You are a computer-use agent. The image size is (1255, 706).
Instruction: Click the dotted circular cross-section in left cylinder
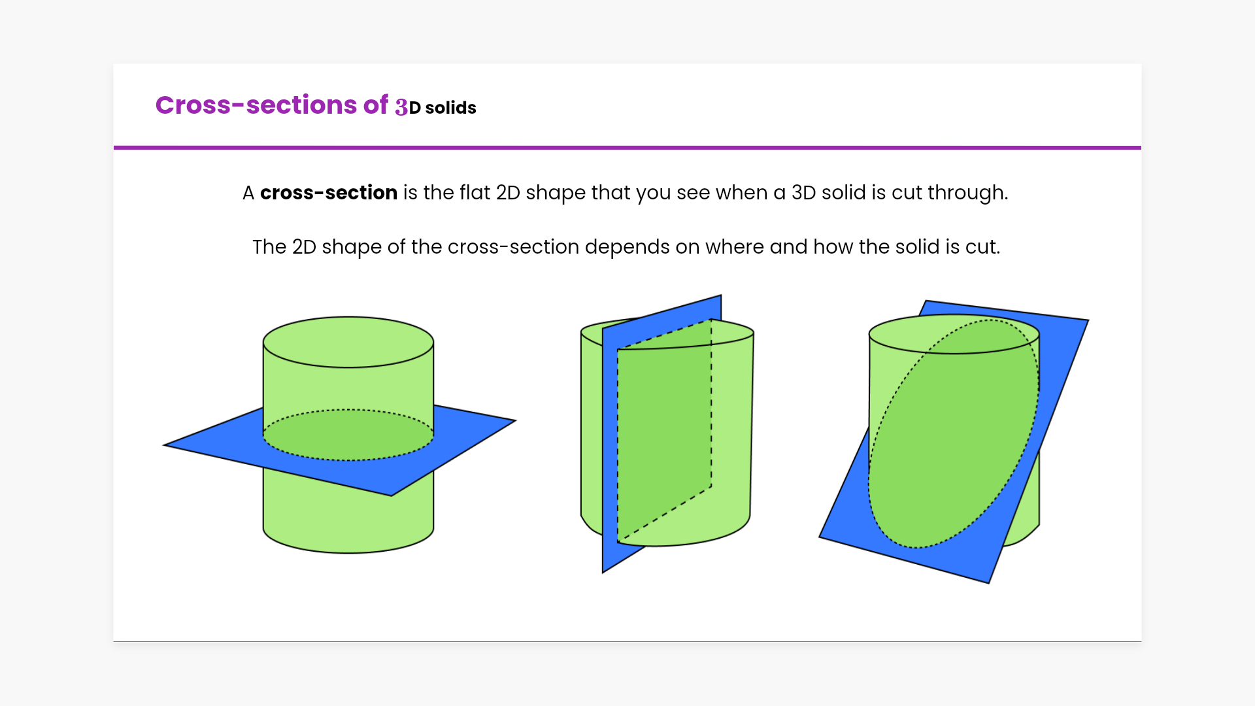tap(348, 435)
